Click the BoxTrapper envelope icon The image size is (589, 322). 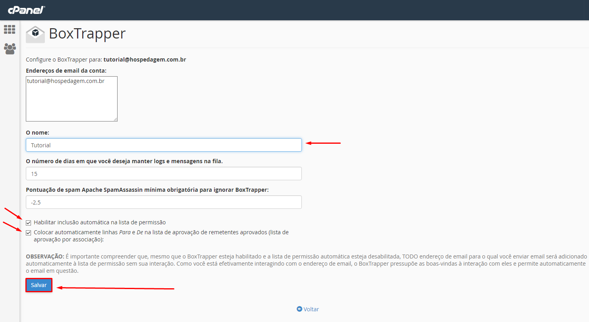point(35,34)
